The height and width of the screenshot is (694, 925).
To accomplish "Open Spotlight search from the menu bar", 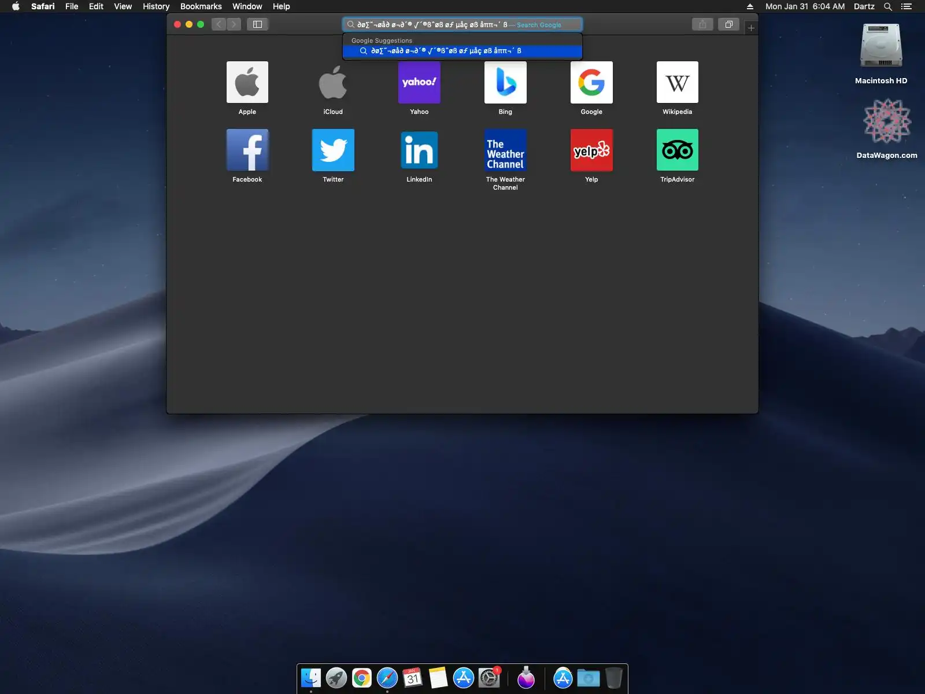I will pyautogui.click(x=888, y=6).
